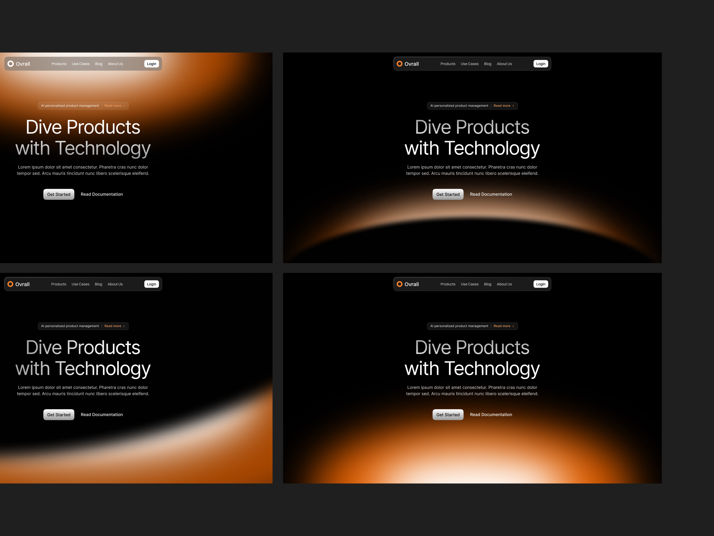Image resolution: width=714 pixels, height=536 pixels.
Task: Click the Ovrall logo icon in the top-right mockup
Action: click(400, 64)
